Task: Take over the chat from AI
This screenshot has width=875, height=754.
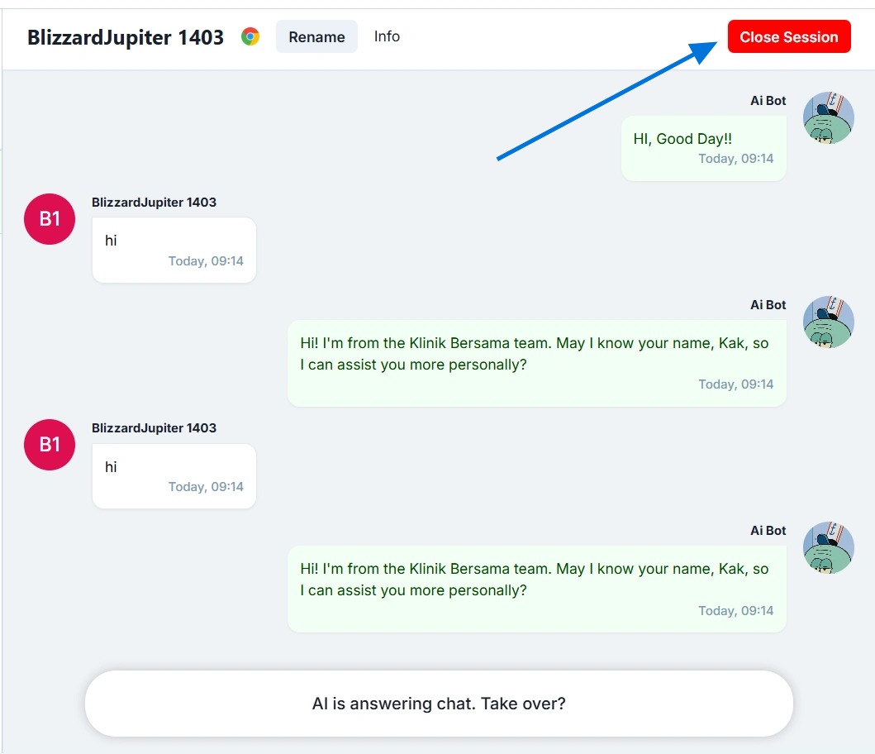Action: [x=439, y=704]
